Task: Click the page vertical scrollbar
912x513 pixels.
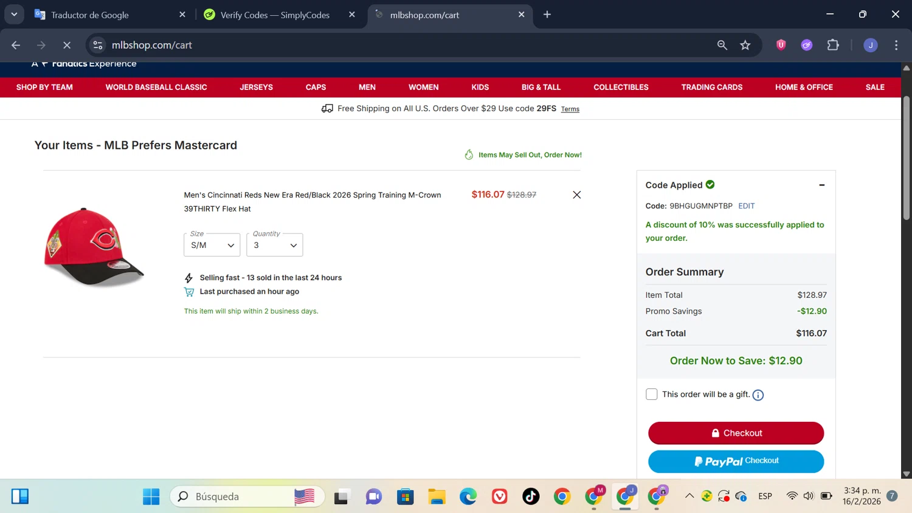Action: coord(907,158)
